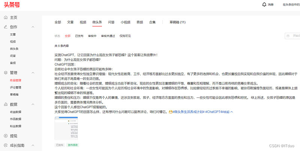Open 微头条 under 创作 in sidebar
This screenshot has height=151, width=300.
click(x=14, y=49)
